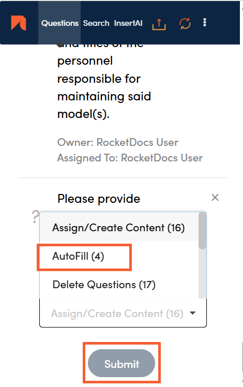
Task: Click the Assigned To: RocketDocs User label
Action: [130, 158]
